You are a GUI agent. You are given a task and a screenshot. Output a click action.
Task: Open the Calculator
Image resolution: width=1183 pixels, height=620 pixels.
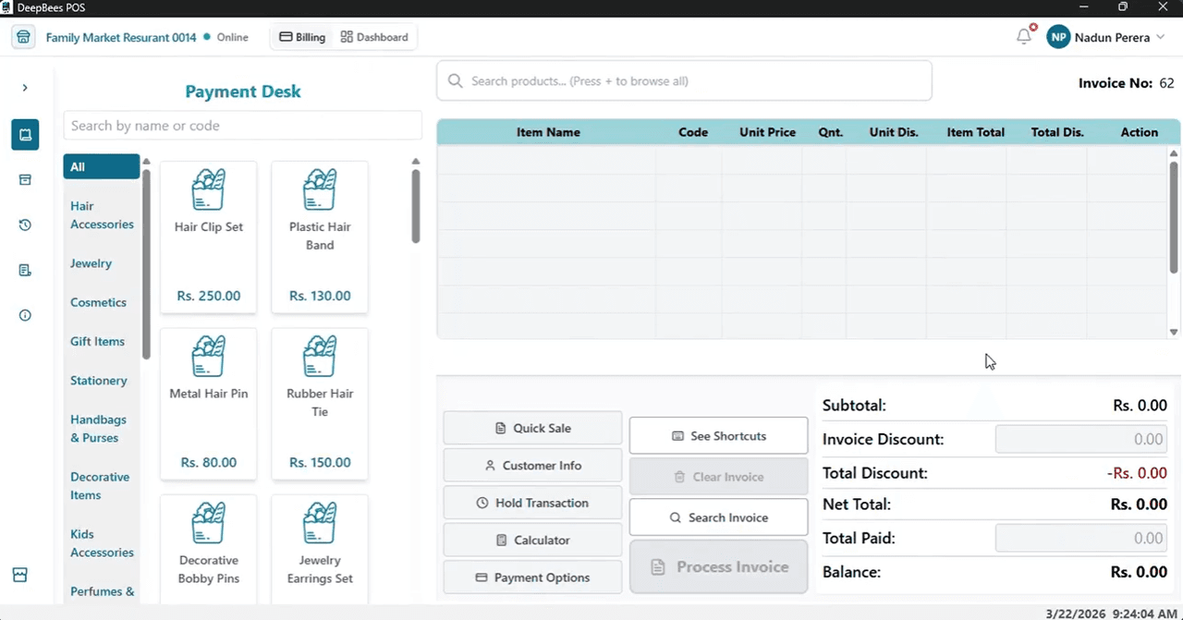pyautogui.click(x=533, y=541)
